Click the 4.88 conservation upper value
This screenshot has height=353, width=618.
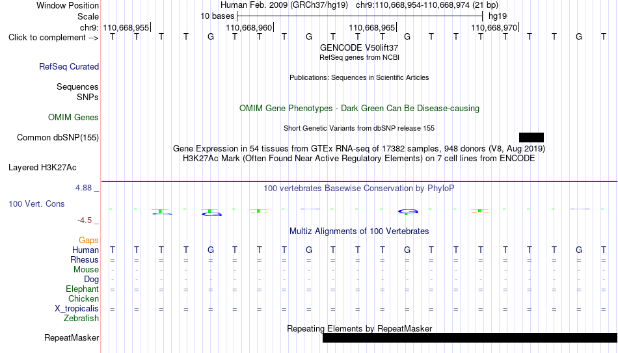point(83,188)
